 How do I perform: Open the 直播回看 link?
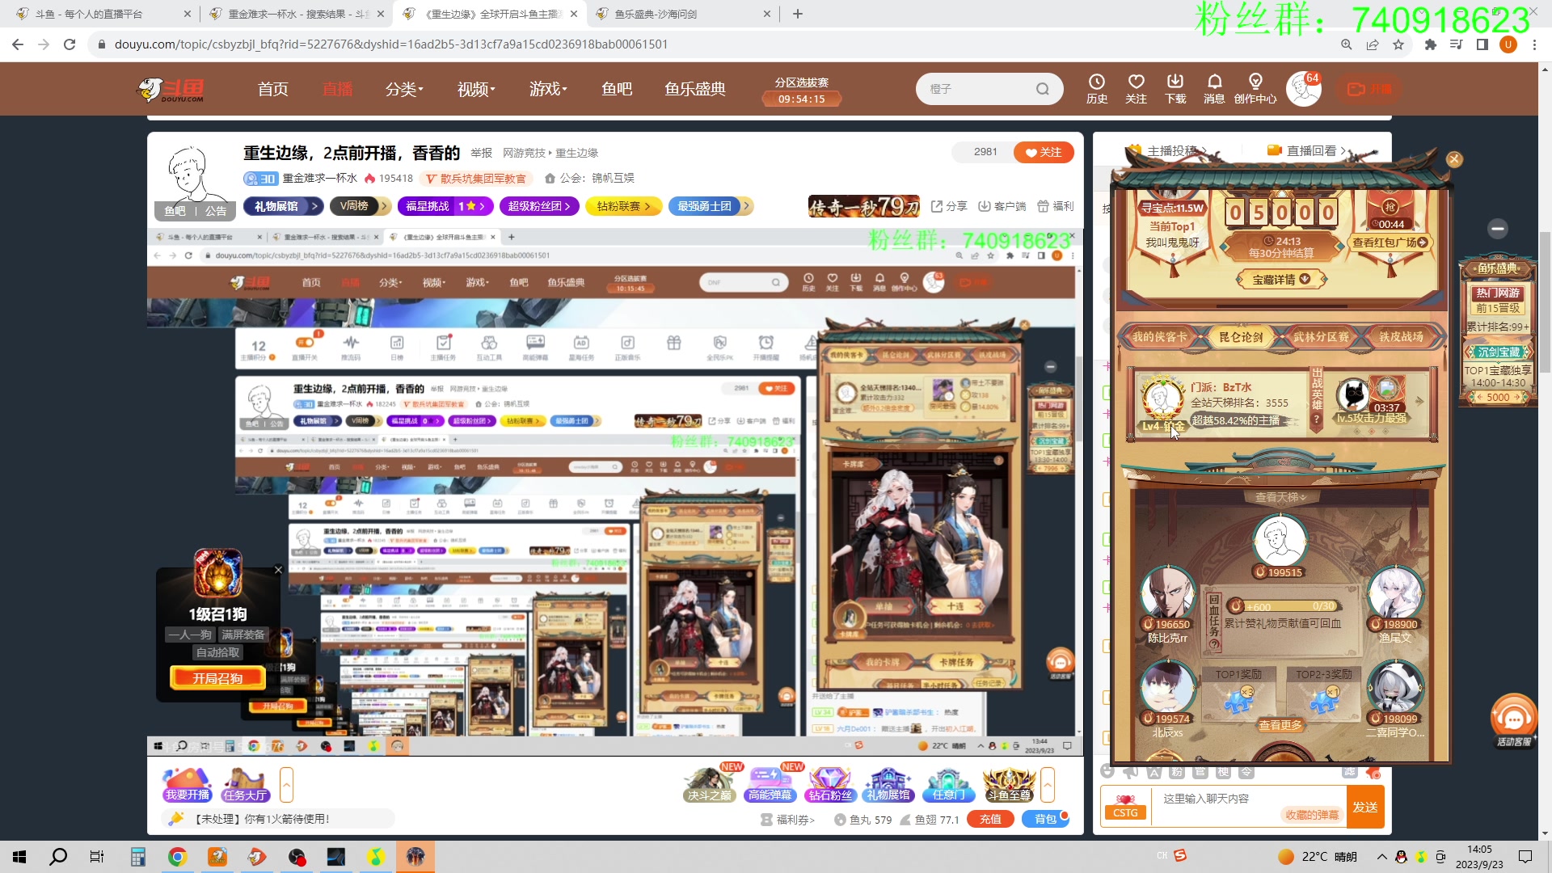click(1307, 150)
